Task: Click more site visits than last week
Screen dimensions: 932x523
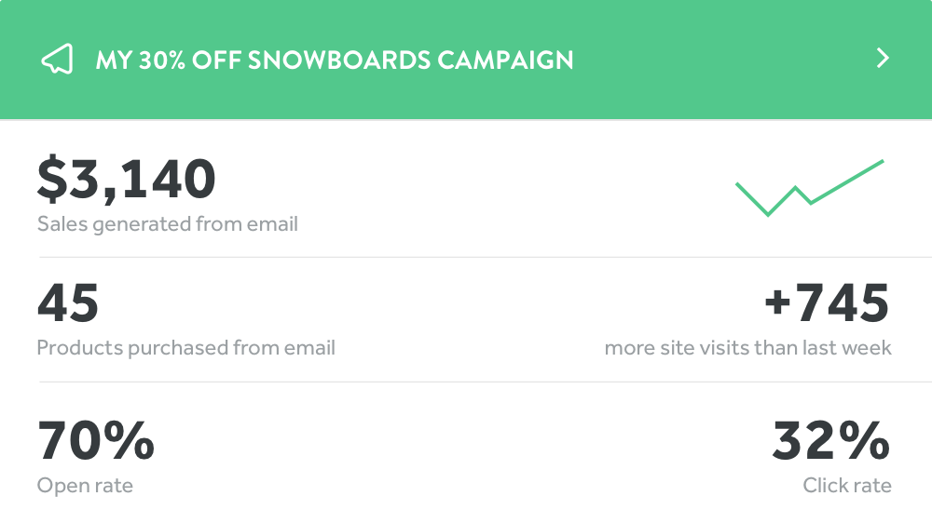Action: [747, 348]
